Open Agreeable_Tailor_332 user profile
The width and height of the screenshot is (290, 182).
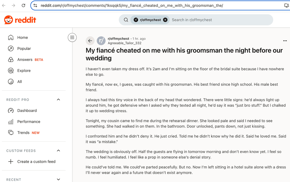click(125, 43)
